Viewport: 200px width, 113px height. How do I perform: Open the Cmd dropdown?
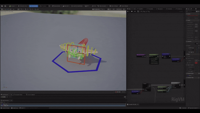pos(22,108)
